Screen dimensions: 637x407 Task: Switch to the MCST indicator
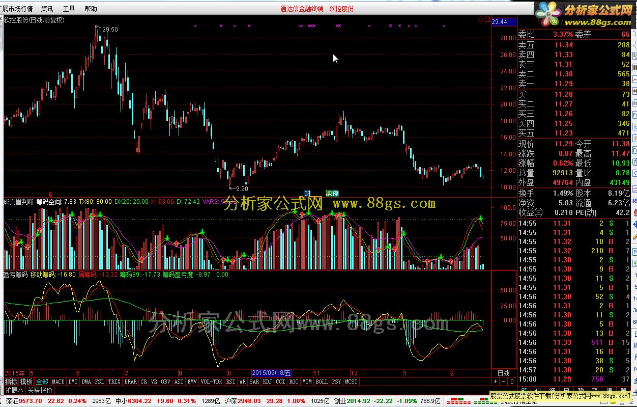[x=351, y=382]
